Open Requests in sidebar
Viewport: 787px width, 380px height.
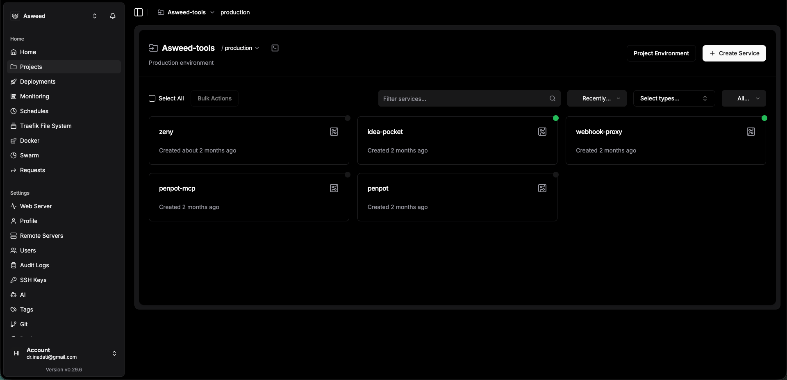tap(64, 170)
